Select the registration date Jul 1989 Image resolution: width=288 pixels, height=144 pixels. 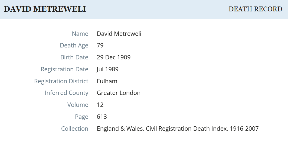point(107,69)
